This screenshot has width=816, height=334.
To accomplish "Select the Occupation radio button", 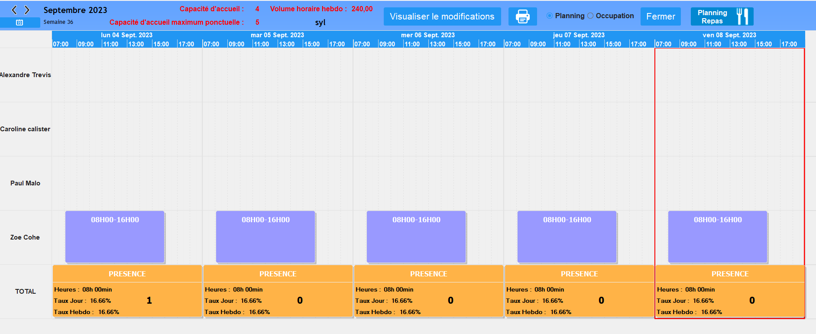I will [590, 16].
